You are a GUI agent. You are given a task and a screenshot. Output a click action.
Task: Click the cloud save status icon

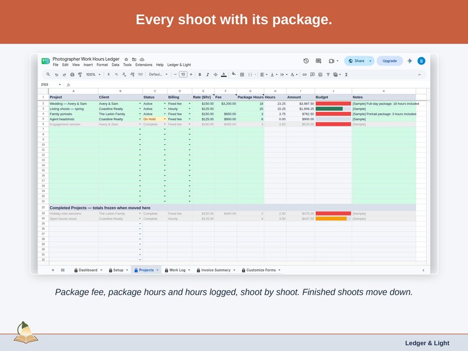coord(142,59)
